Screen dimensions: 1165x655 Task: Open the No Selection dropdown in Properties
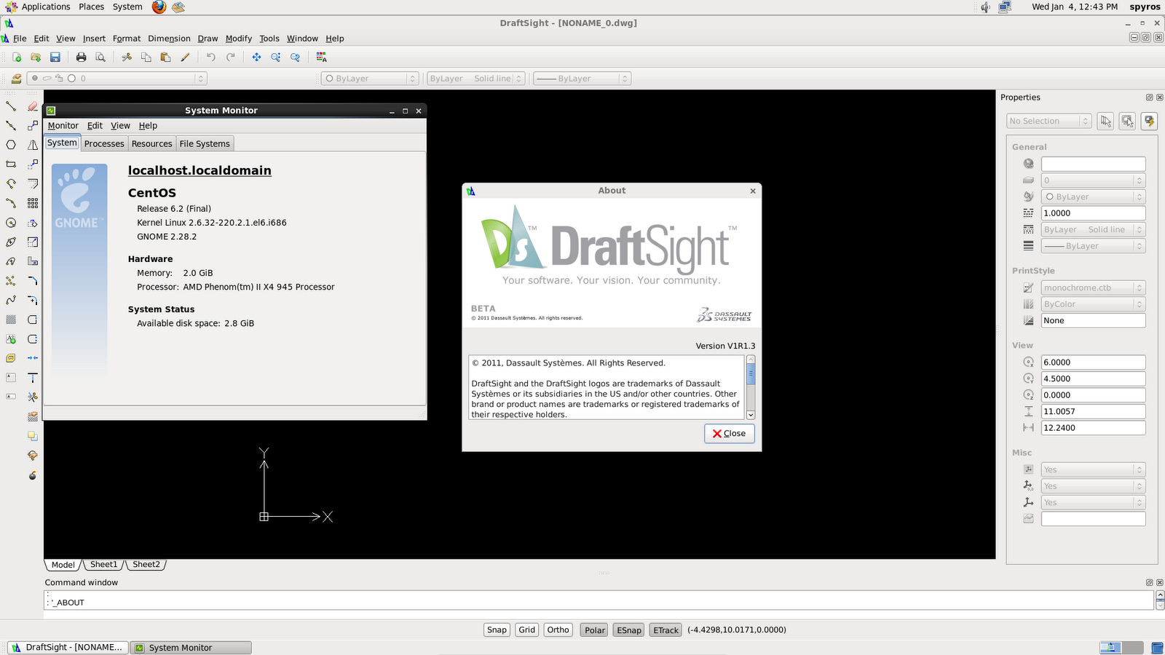(1049, 121)
